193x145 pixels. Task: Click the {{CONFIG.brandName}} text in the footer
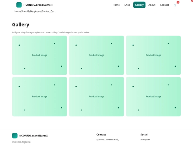pos(34,136)
